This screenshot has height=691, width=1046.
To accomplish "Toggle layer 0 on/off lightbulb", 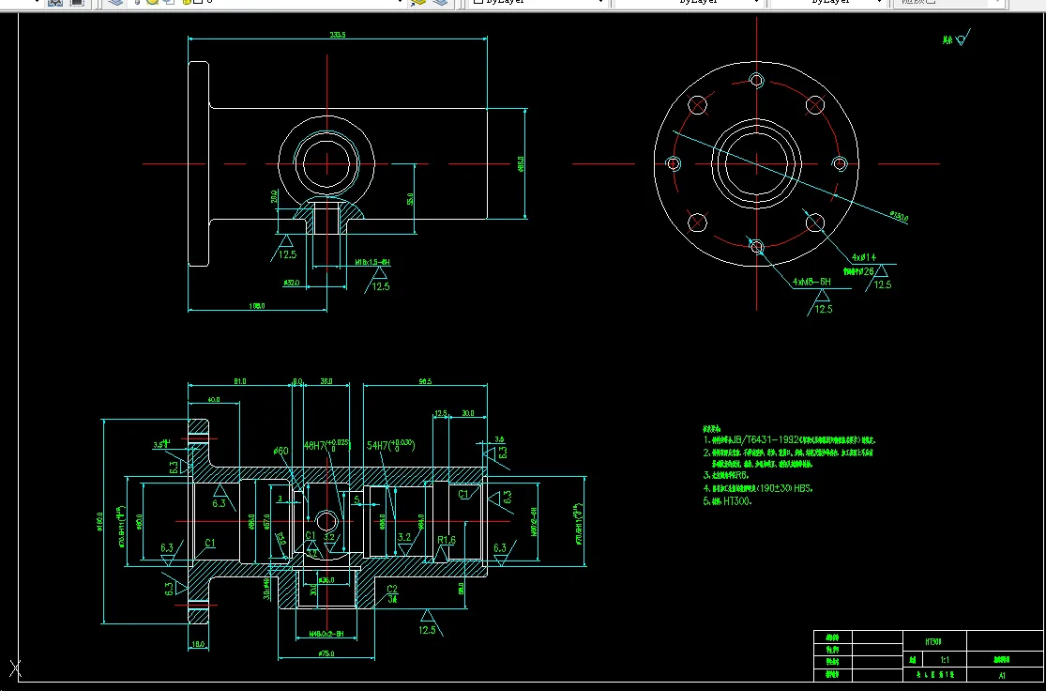I will 137,3.
